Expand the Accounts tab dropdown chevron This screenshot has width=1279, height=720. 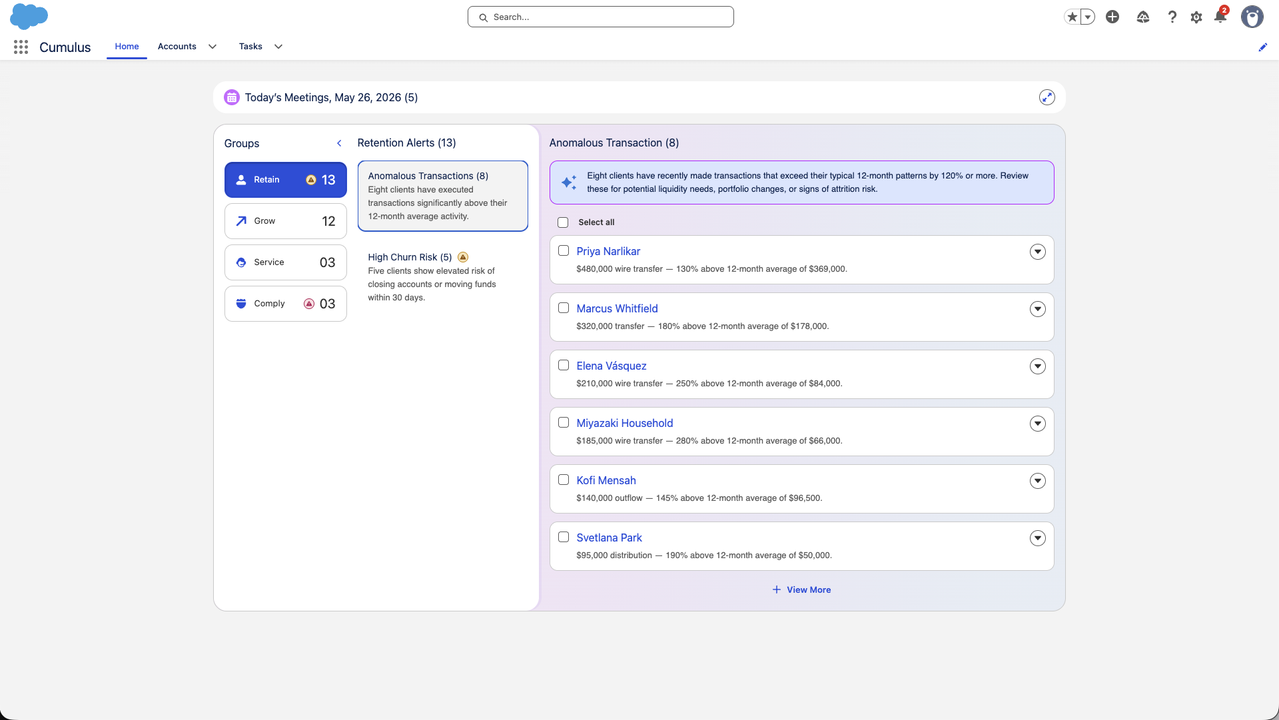213,47
